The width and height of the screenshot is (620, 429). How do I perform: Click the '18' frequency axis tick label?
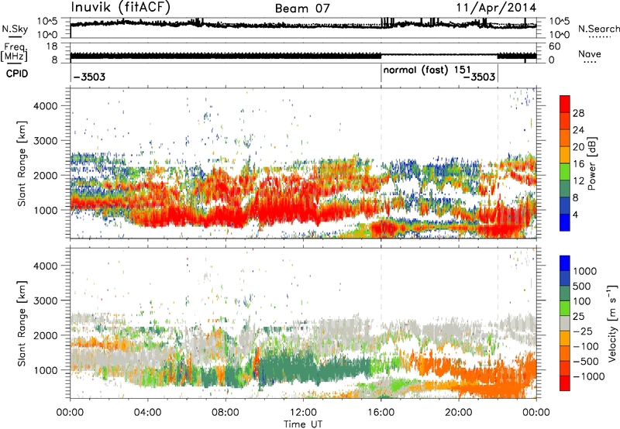[52, 46]
